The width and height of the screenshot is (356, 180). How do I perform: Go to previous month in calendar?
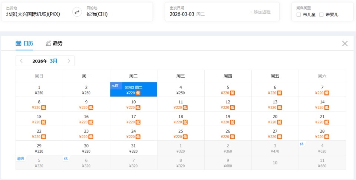point(22,61)
